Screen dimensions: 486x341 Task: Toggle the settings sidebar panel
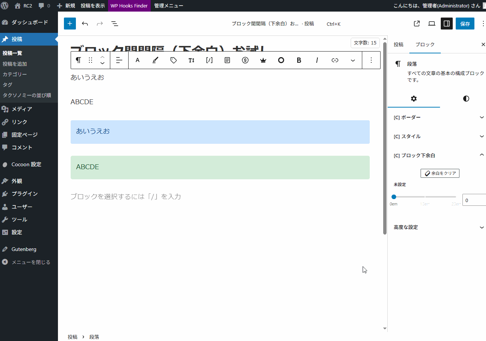(x=446, y=24)
